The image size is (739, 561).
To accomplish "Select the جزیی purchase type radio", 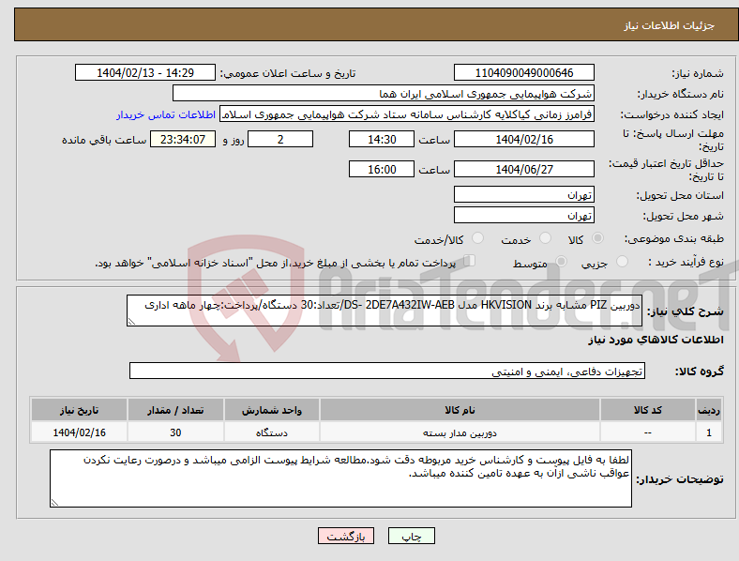I will pos(622,262).
